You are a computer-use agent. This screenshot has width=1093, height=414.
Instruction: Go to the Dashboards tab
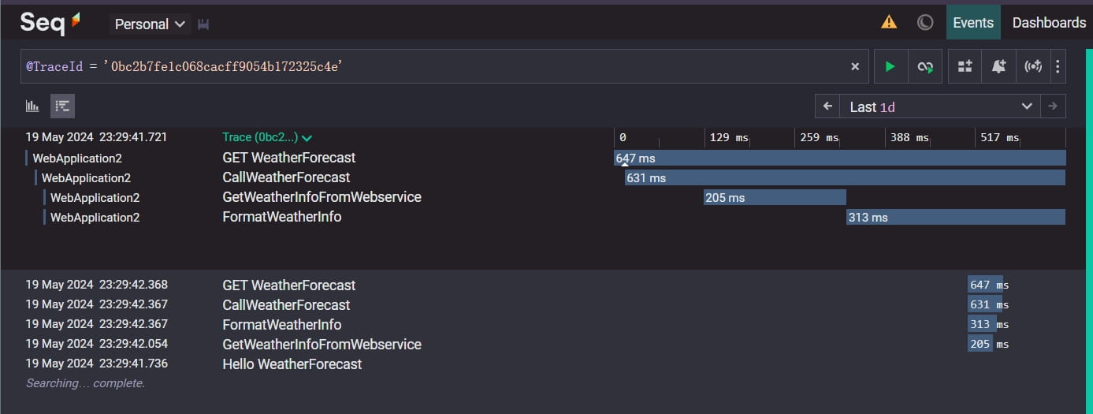coord(1049,23)
